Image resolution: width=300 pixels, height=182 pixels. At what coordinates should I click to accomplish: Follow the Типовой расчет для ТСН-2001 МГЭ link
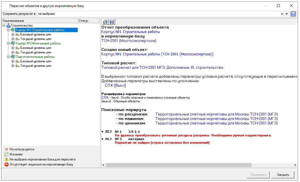(162, 68)
